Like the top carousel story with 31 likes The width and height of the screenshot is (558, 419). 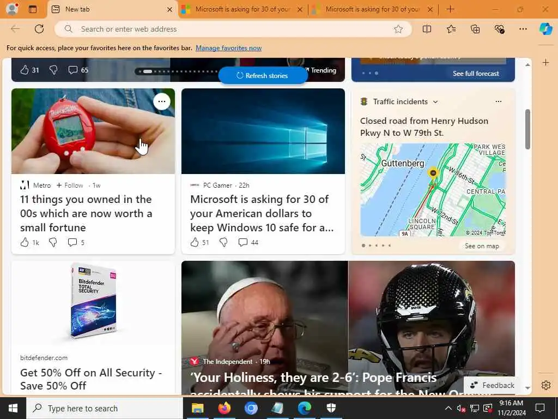(x=24, y=70)
